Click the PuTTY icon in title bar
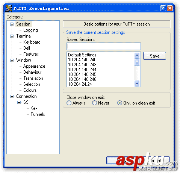This screenshot has height=173, width=180. [x=9, y=8]
